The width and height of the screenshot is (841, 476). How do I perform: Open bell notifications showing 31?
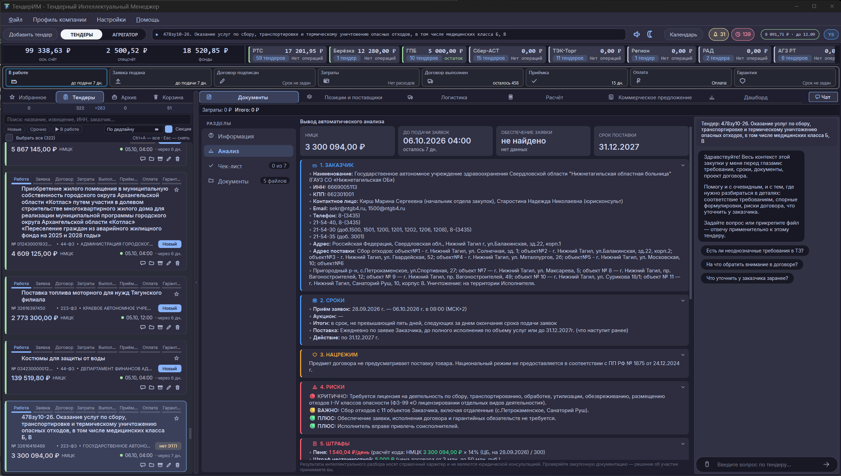pos(719,34)
